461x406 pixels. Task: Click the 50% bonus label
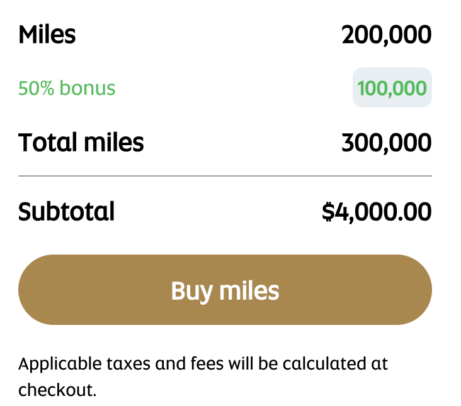[67, 88]
